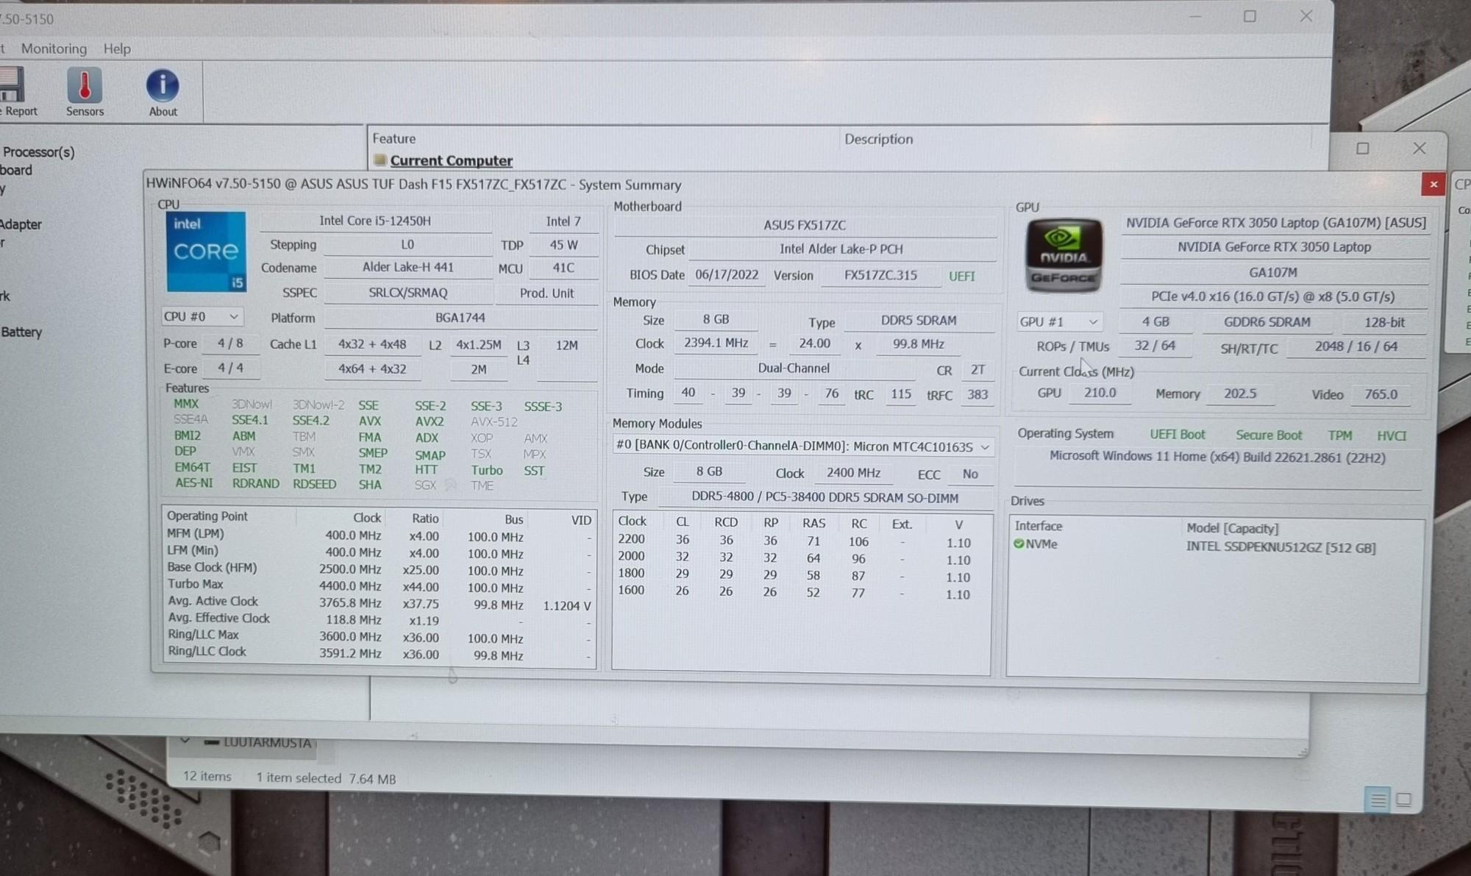Viewport: 1471px width, 876px height.
Task: Switch Explorer to details view icon
Action: 1378,800
